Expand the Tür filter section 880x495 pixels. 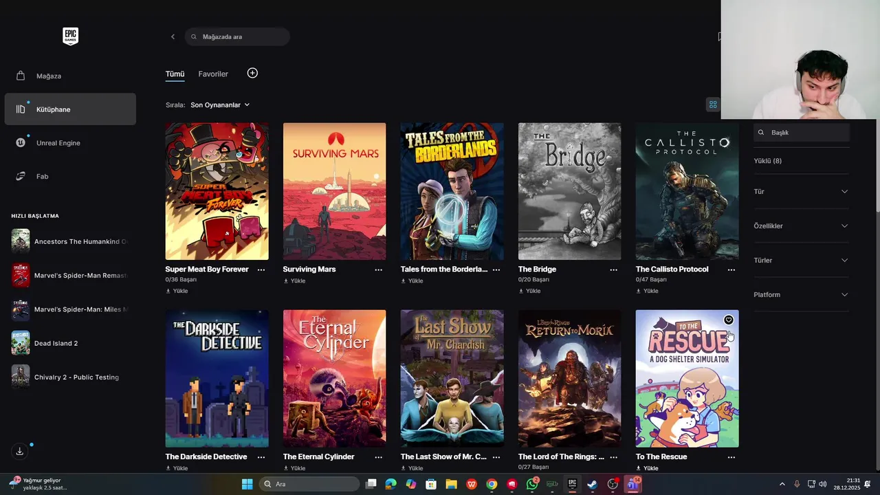[x=802, y=192]
